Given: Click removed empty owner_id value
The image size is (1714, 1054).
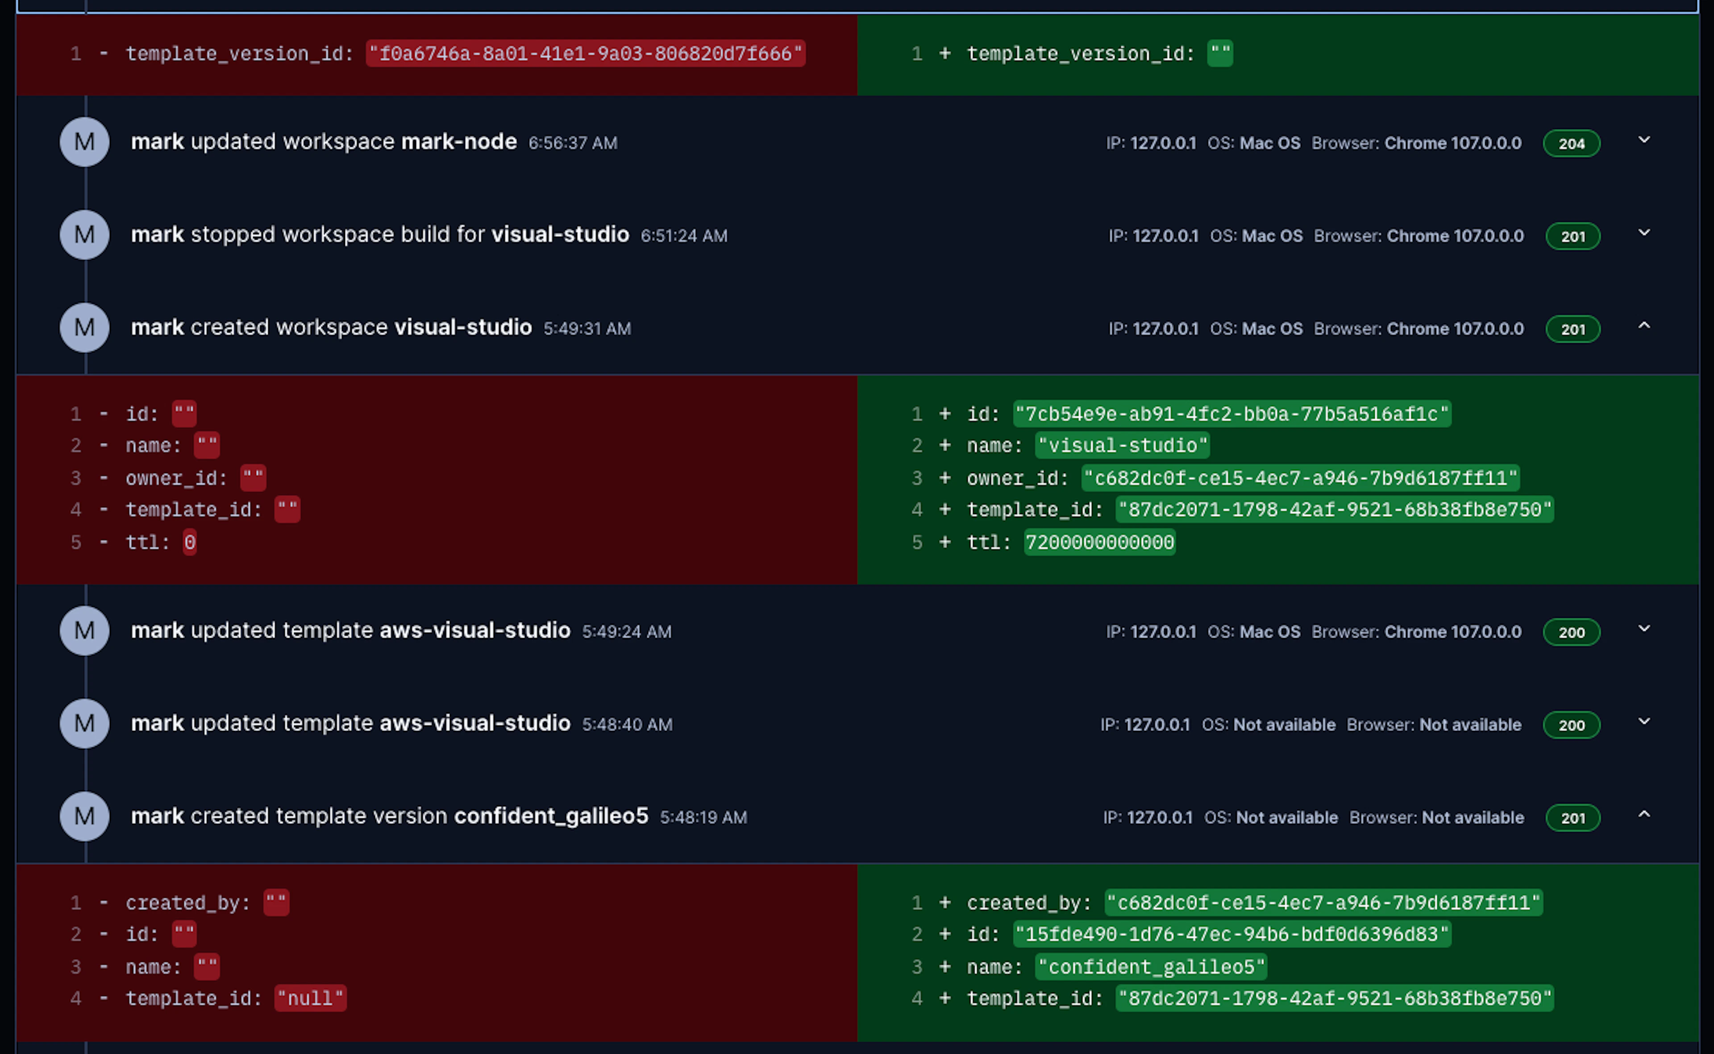Looking at the screenshot, I should tap(253, 478).
